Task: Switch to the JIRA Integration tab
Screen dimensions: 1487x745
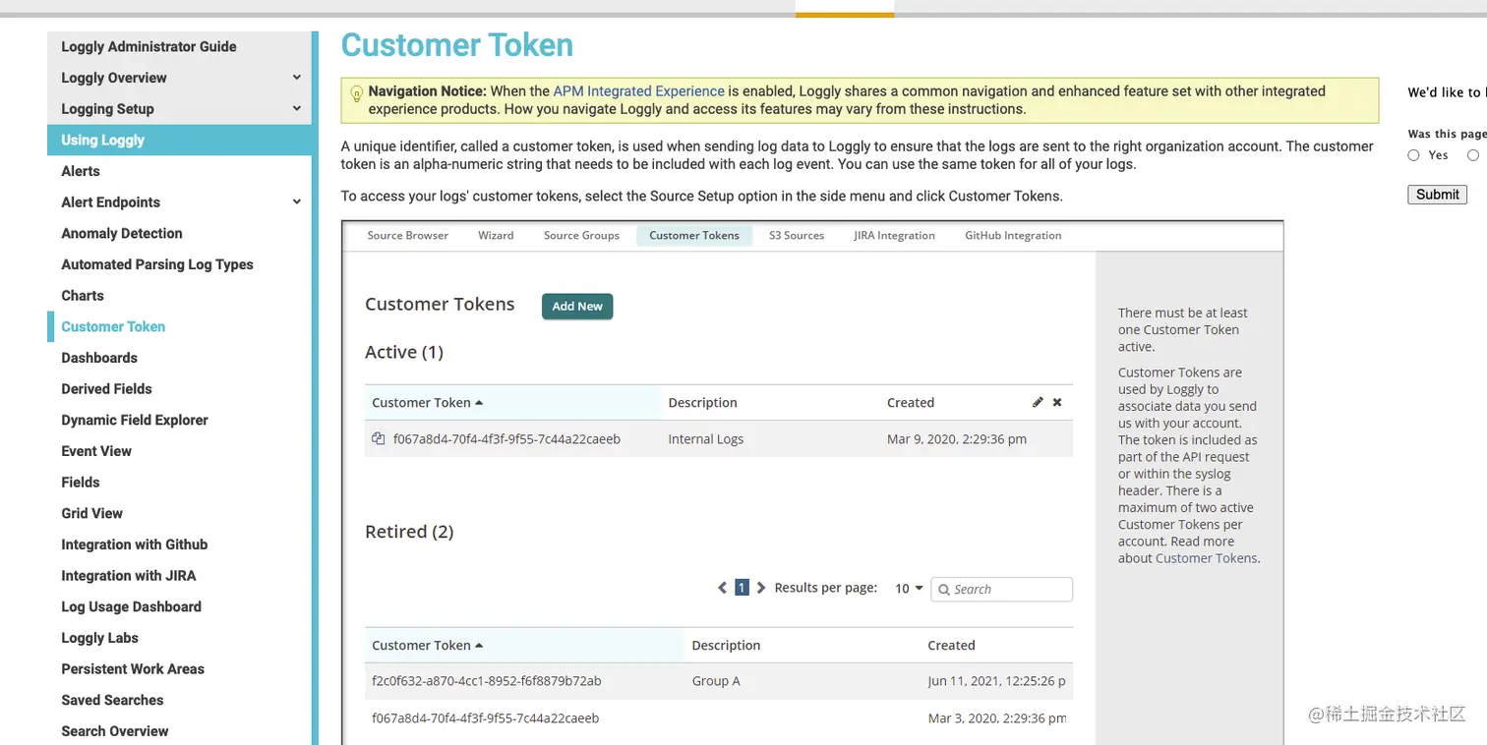Action: (894, 236)
